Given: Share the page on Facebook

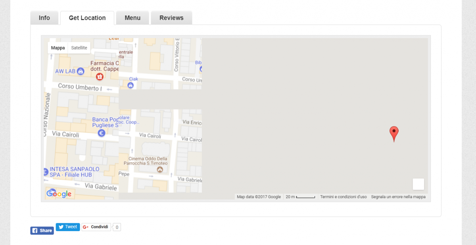Looking at the screenshot, I should pyautogui.click(x=42, y=231).
